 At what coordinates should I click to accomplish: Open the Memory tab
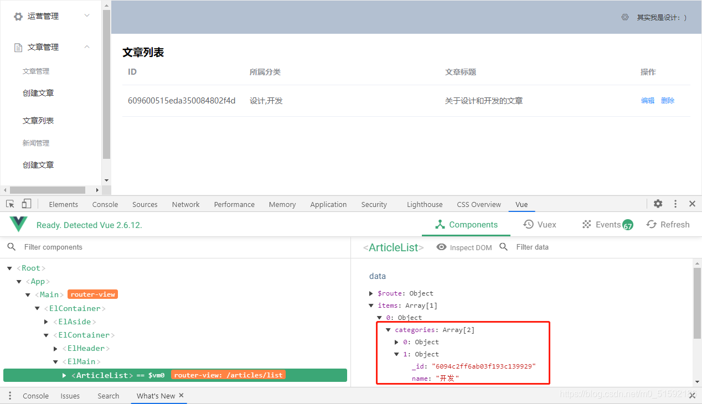click(x=282, y=204)
